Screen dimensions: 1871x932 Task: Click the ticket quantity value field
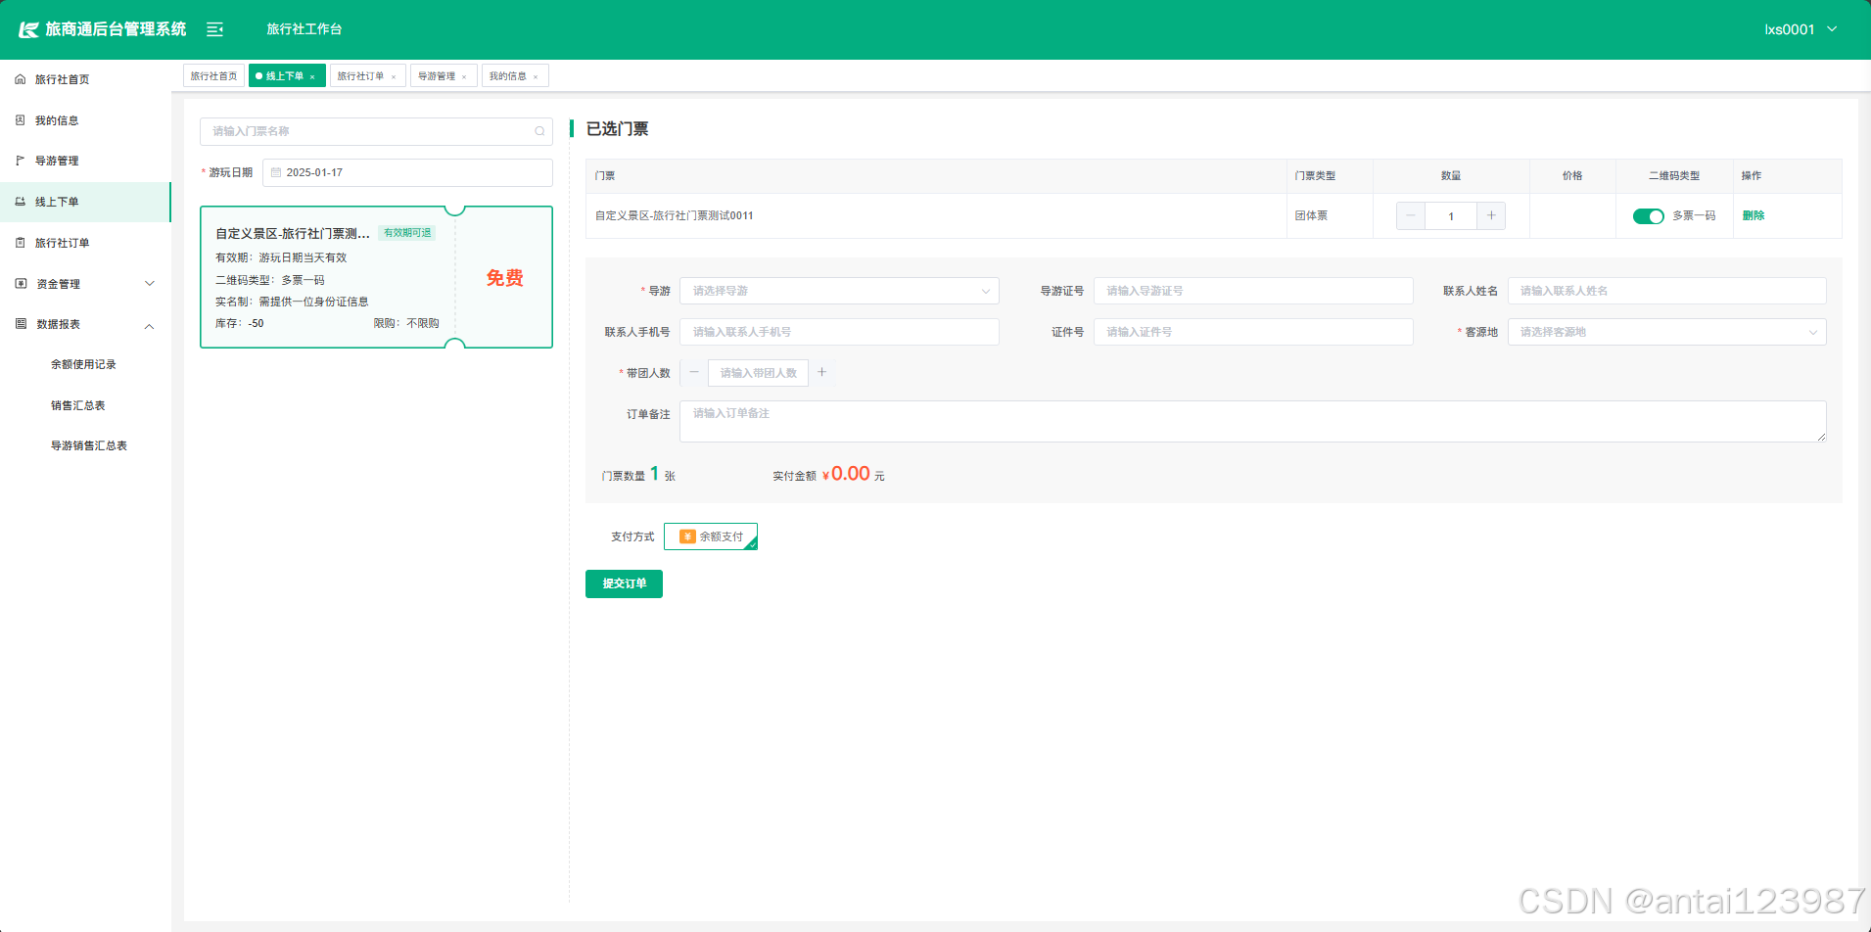click(1451, 216)
